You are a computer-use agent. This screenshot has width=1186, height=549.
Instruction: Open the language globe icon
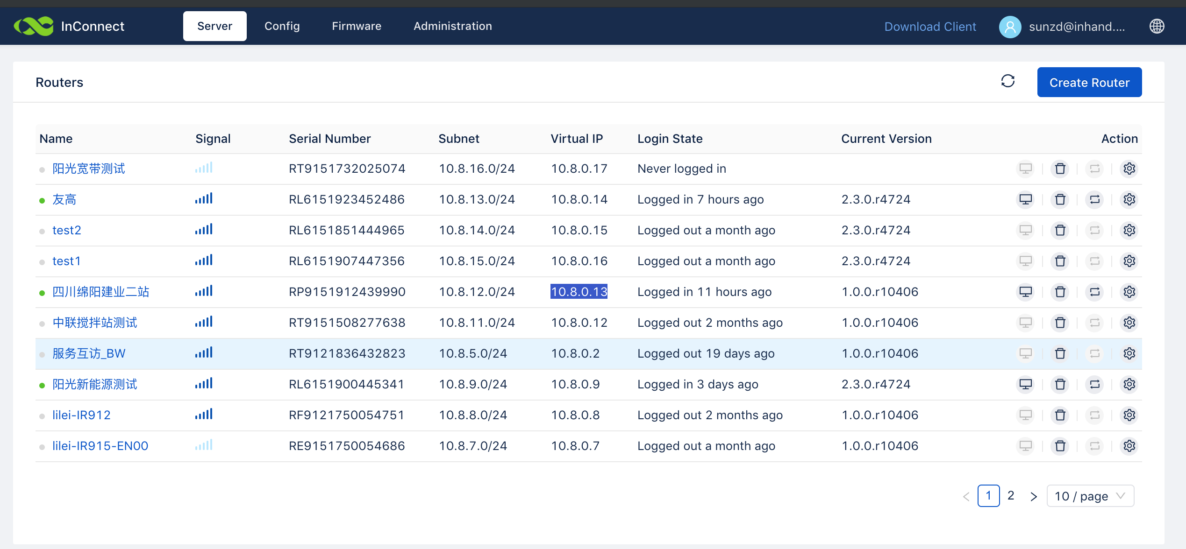coord(1157,26)
